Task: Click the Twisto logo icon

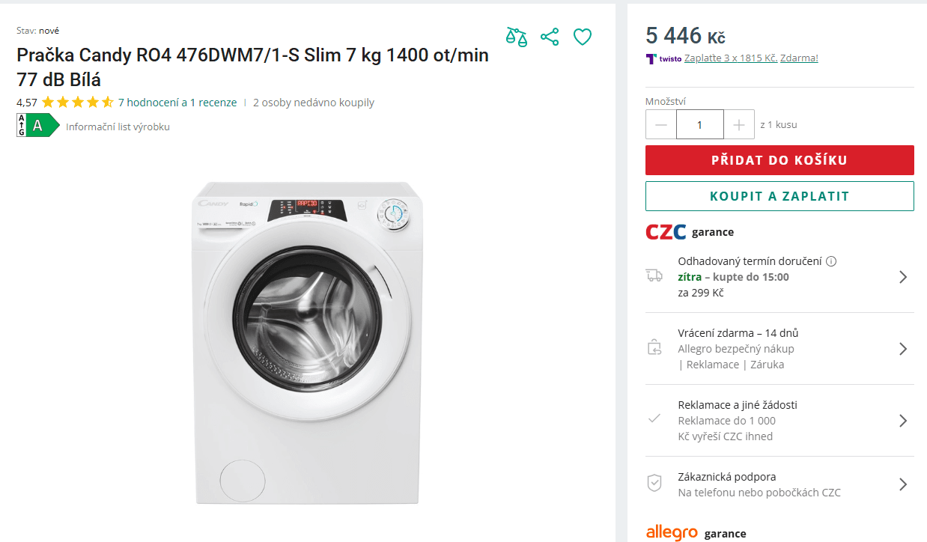Action: [x=651, y=58]
